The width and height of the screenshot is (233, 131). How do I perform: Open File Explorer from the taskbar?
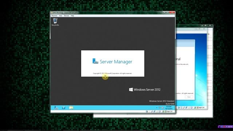(x=71, y=108)
